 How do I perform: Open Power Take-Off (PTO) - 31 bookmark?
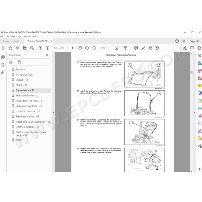[x=29, y=101]
